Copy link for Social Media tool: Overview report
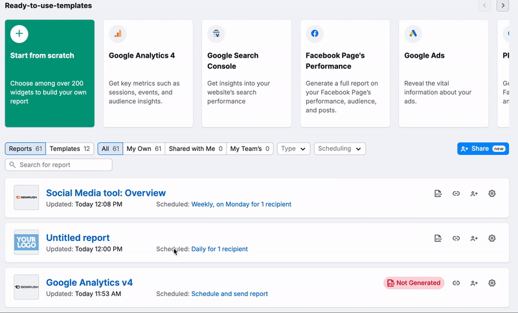 456,194
